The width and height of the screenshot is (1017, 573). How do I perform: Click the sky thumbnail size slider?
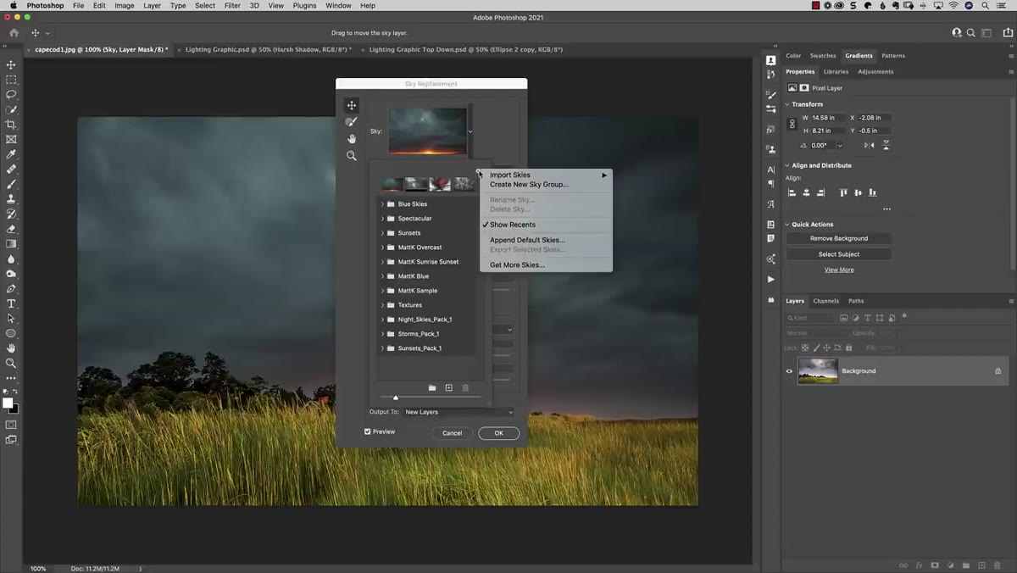[x=431, y=397]
